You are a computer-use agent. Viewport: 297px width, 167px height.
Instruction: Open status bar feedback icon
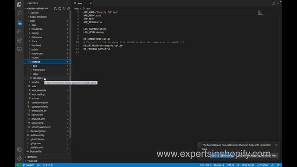tap(272, 165)
